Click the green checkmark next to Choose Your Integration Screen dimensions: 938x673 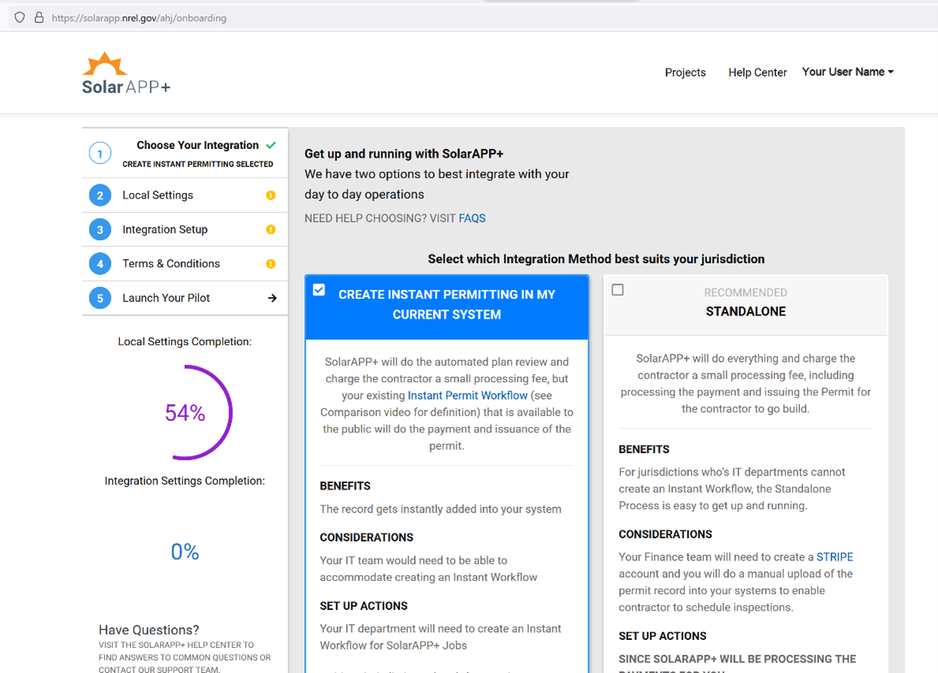[271, 145]
